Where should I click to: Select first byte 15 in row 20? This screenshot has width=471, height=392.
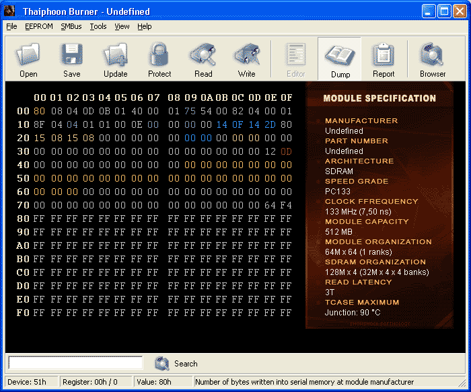click(x=39, y=138)
